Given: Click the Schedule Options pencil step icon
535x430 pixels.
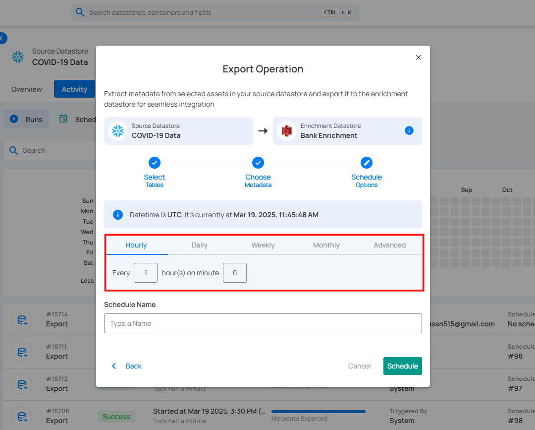Looking at the screenshot, I should 366,163.
